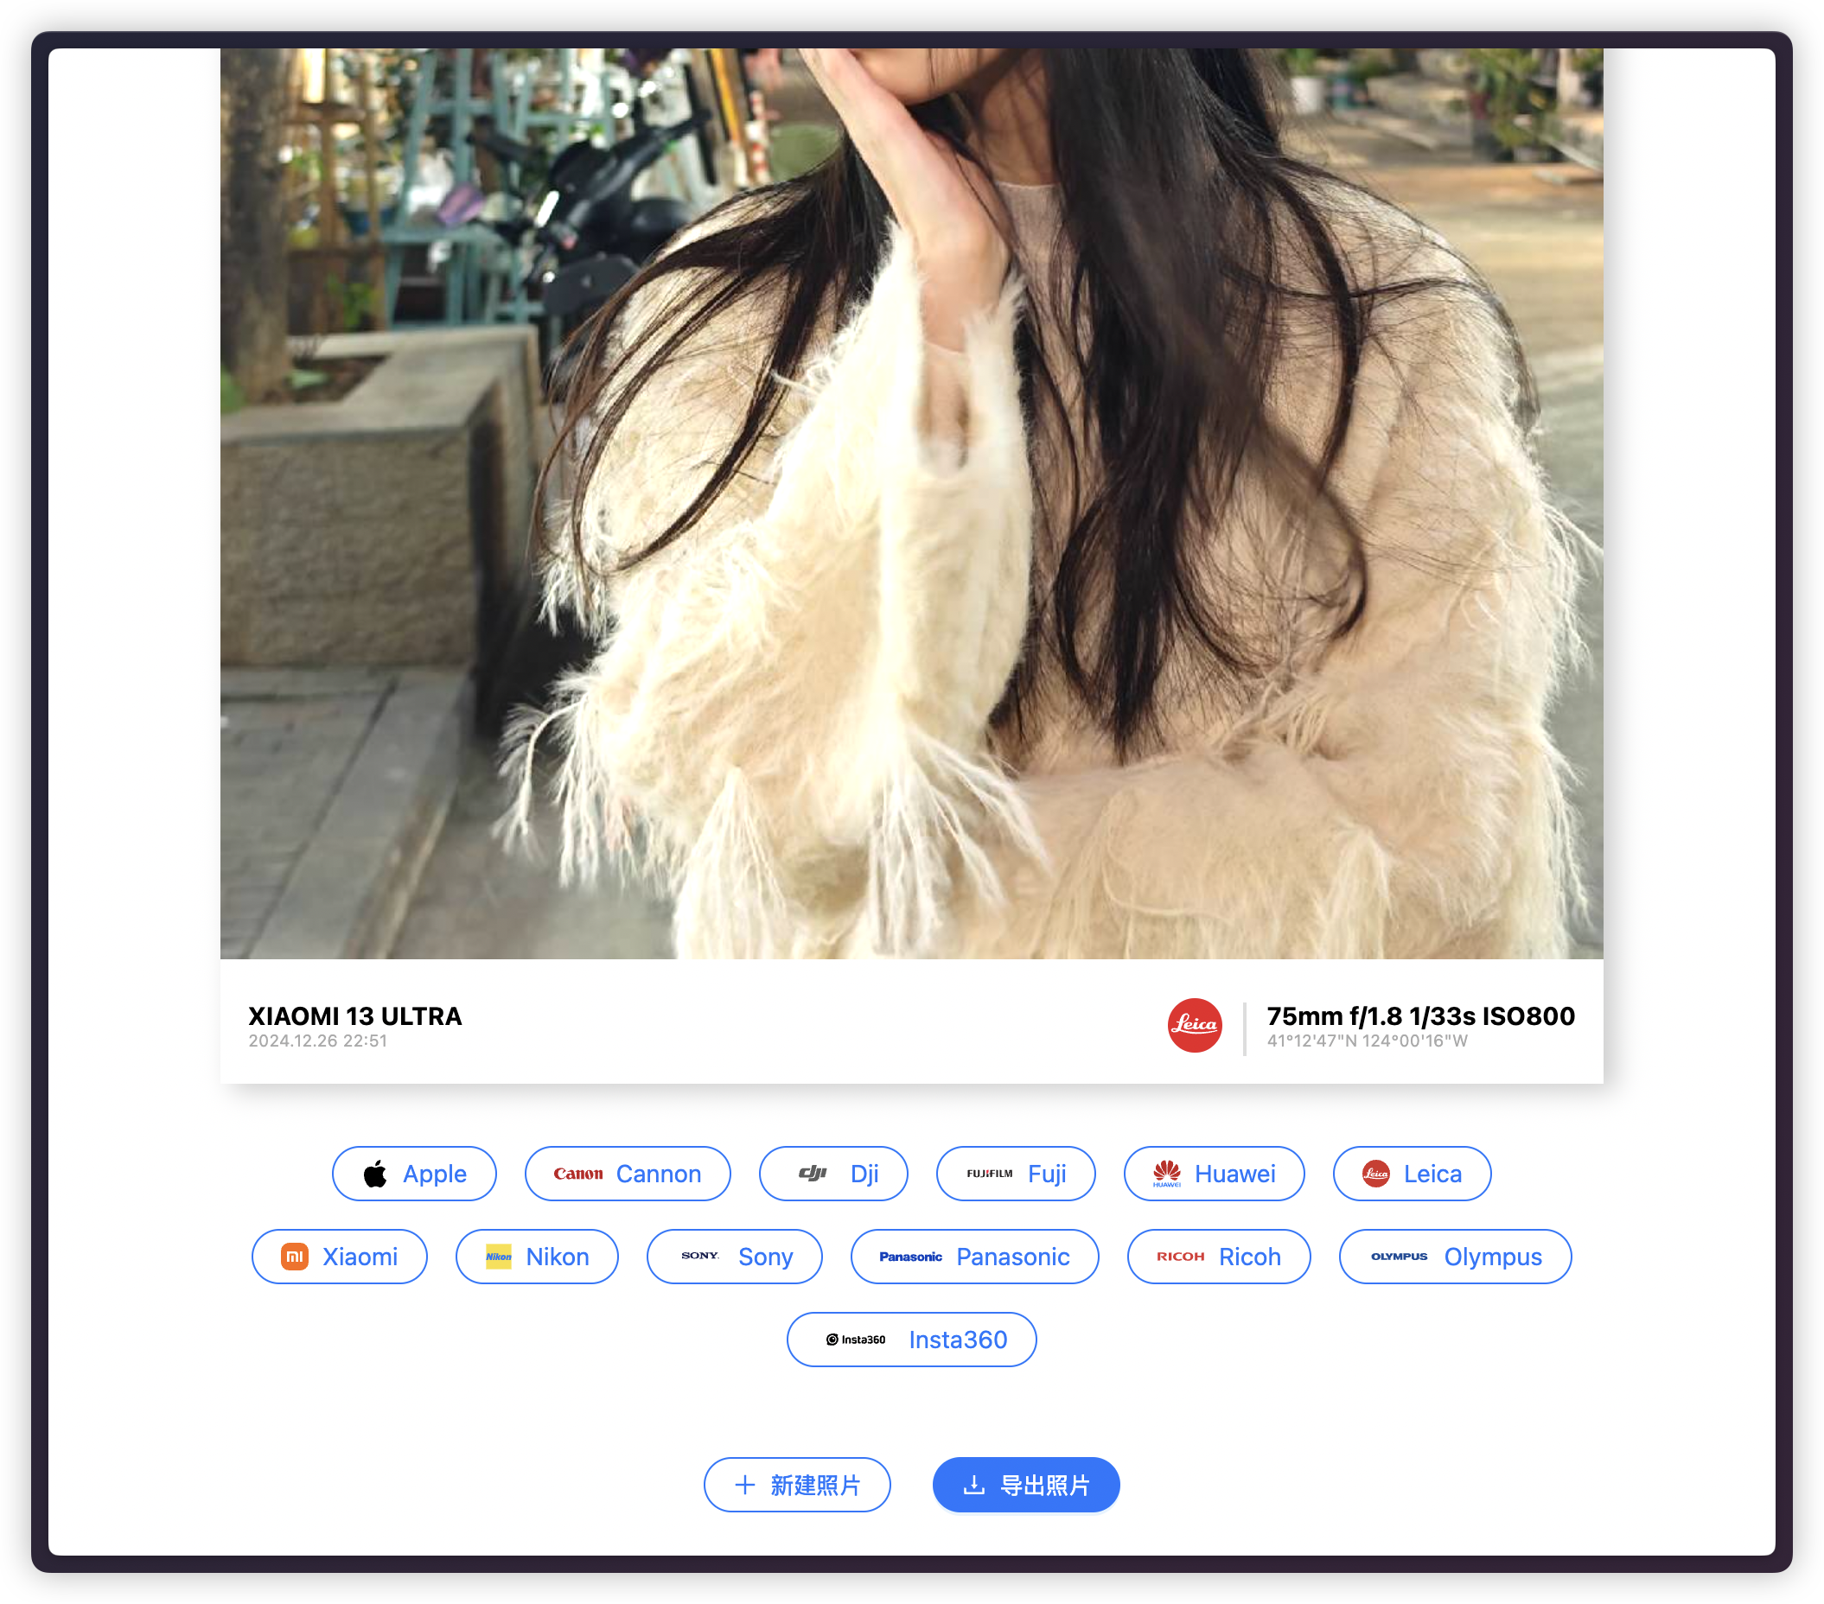
Task: Choose the Ricoh brand watermark
Action: [1218, 1256]
